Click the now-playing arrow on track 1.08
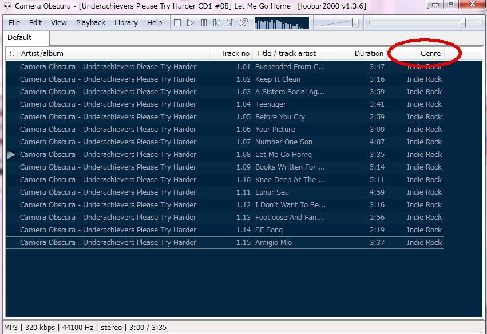Image resolution: width=487 pixels, height=334 pixels. (11, 155)
